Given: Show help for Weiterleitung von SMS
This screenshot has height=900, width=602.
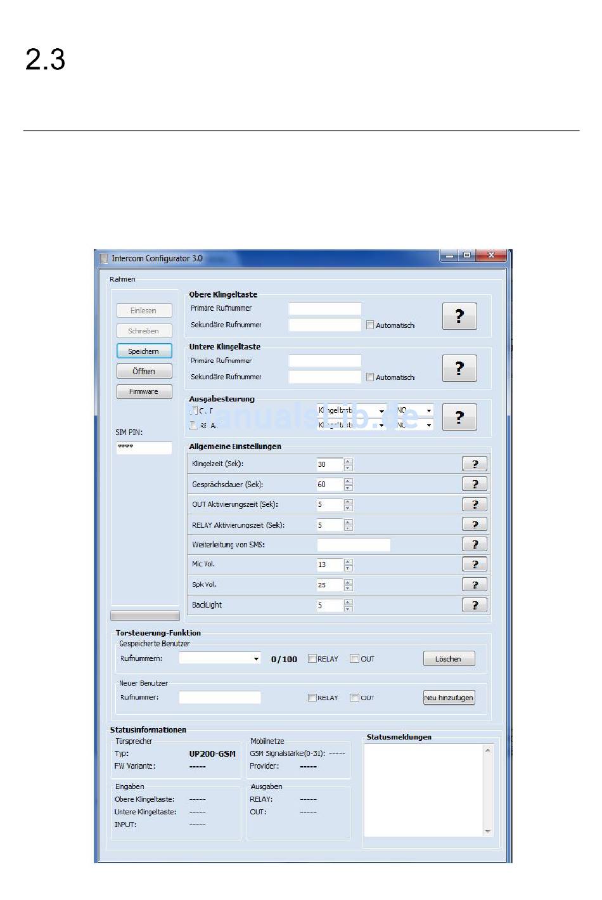Looking at the screenshot, I should (475, 544).
